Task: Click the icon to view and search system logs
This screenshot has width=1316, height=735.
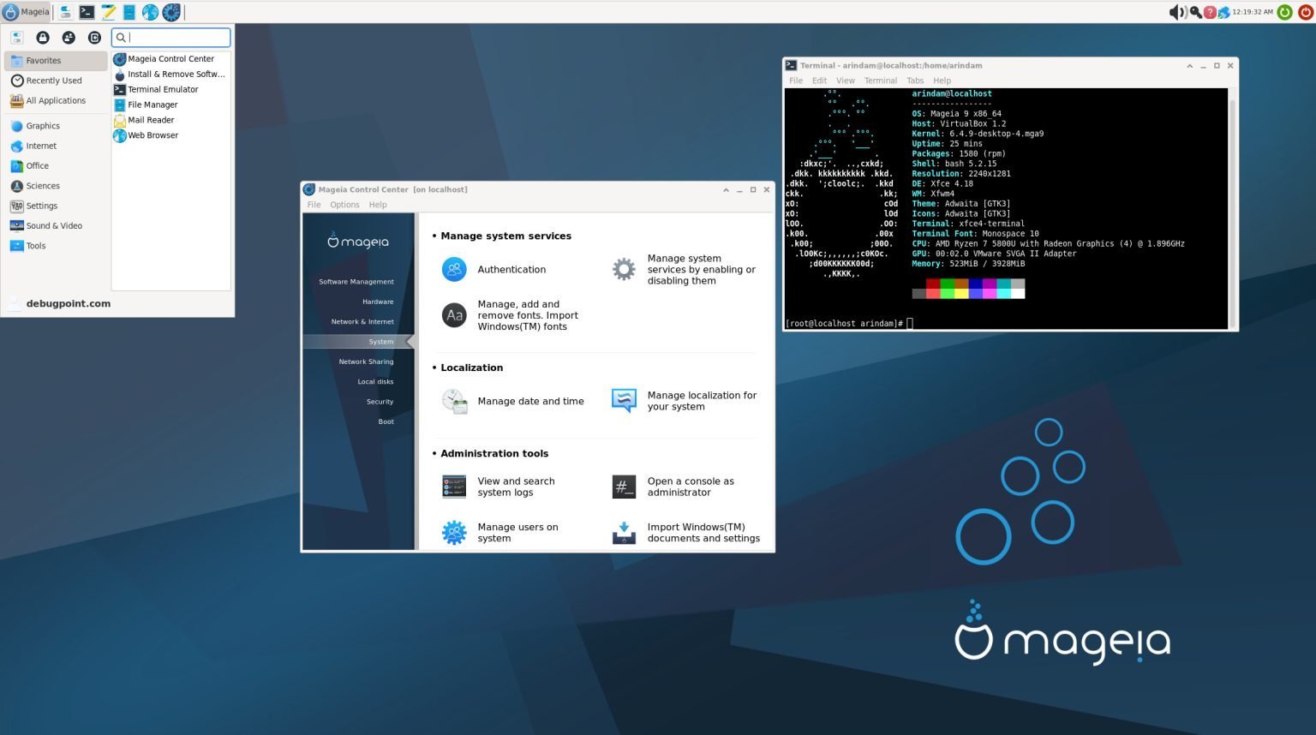Action: [x=454, y=486]
